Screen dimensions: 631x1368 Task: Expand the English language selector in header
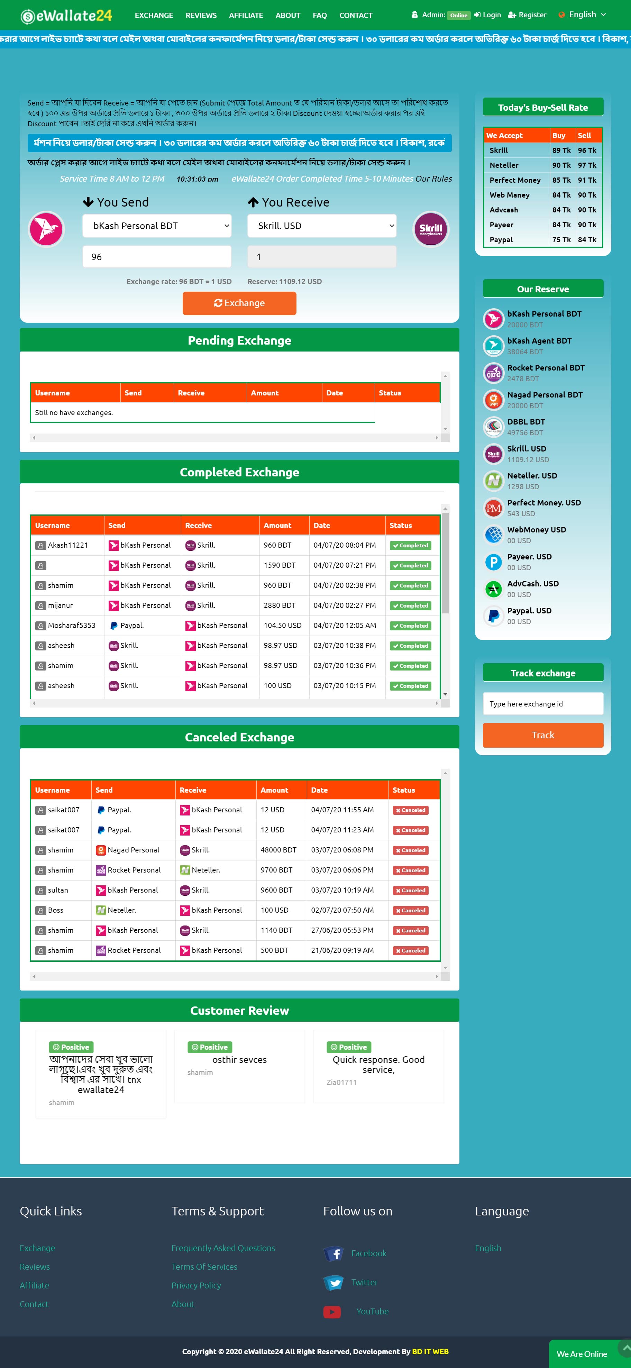pos(582,15)
